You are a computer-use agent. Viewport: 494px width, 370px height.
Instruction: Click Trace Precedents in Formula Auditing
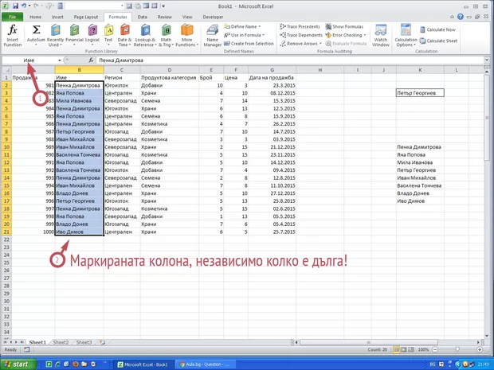click(303, 26)
